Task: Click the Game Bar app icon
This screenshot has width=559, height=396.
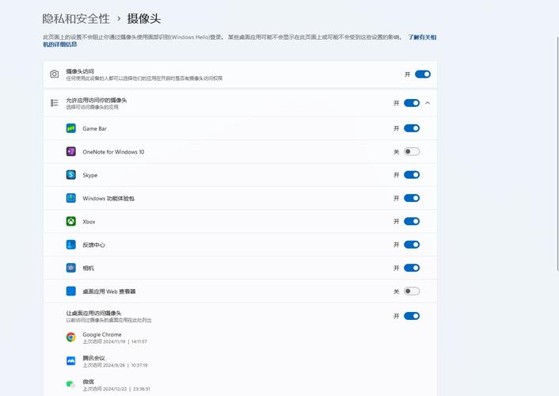Action: [71, 128]
